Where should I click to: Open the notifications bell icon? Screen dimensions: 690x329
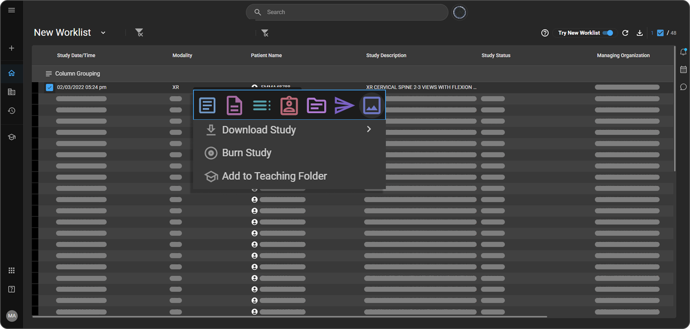683,52
